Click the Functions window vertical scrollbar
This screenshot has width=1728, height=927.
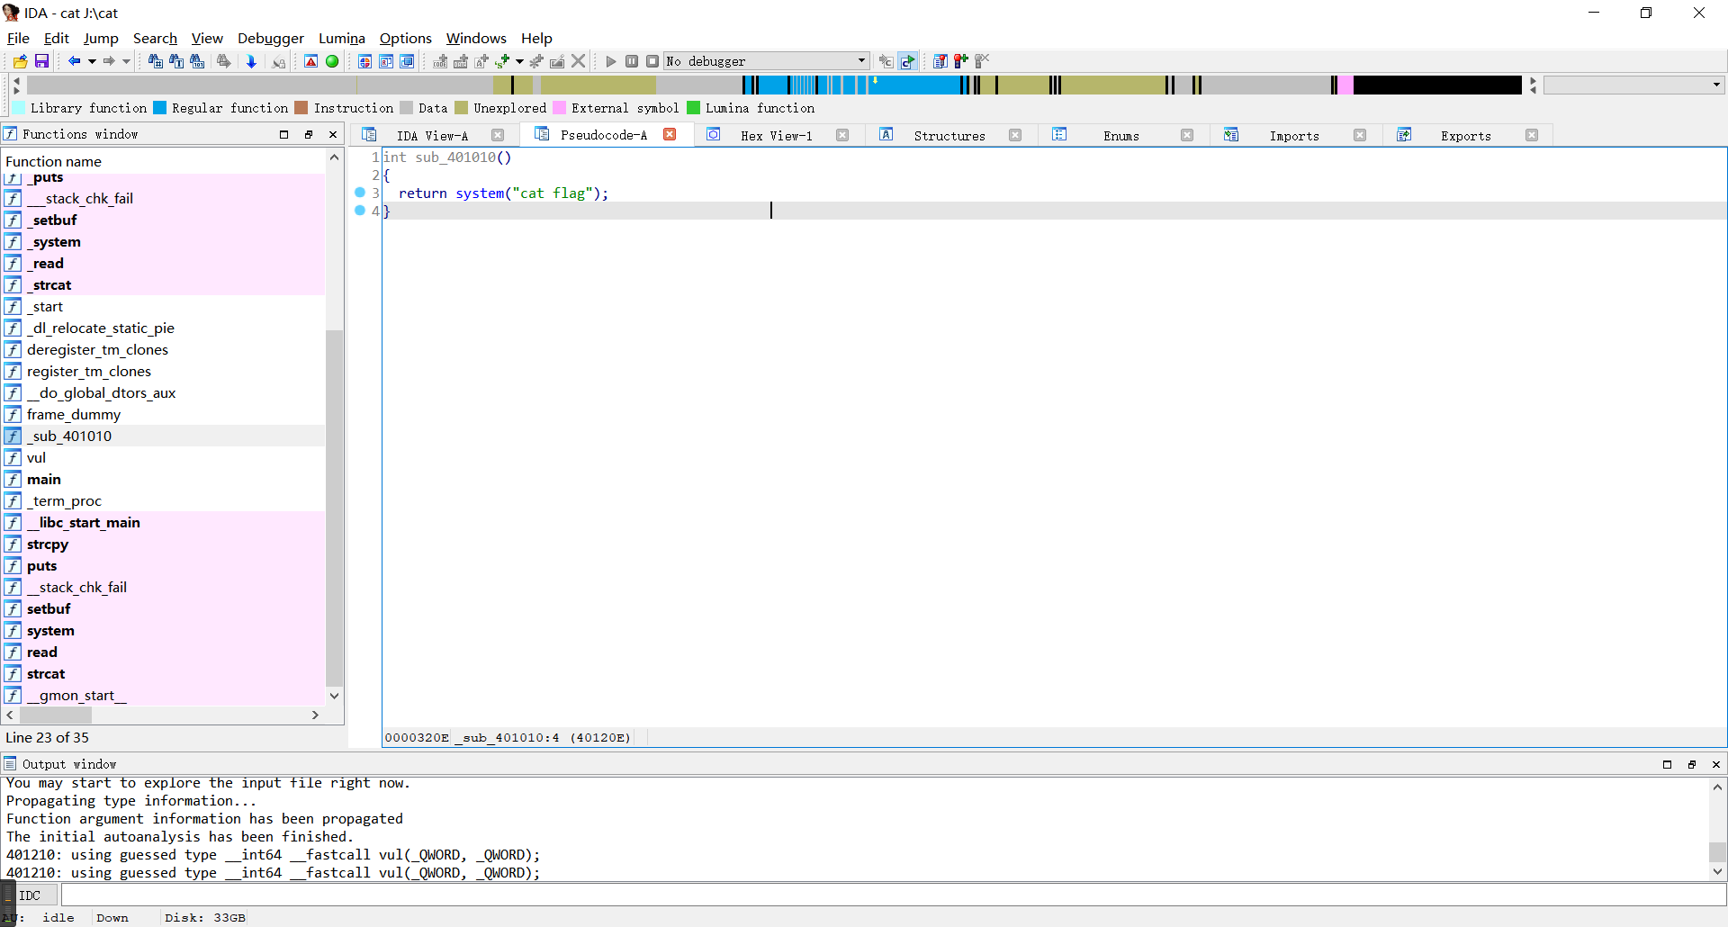[x=334, y=504]
